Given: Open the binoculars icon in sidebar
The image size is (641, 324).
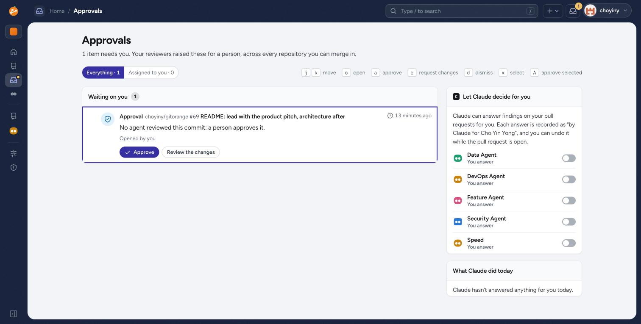Looking at the screenshot, I should pyautogui.click(x=14, y=94).
